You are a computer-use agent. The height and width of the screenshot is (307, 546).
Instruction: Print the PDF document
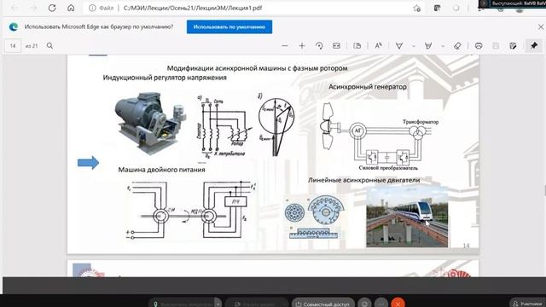point(479,45)
